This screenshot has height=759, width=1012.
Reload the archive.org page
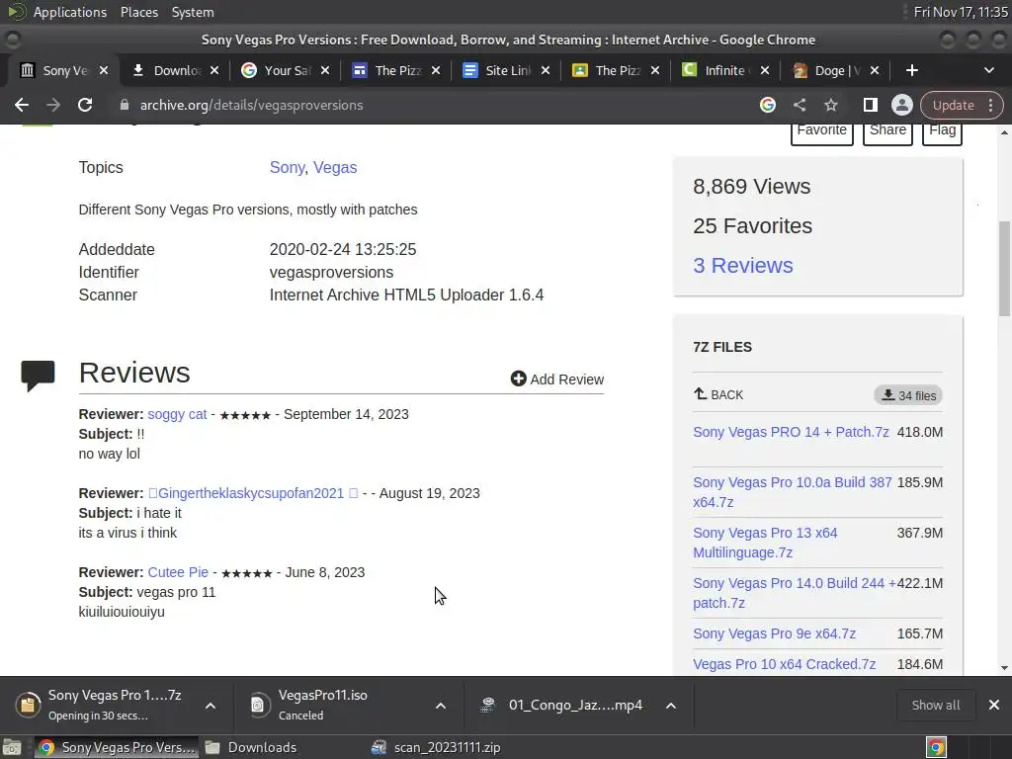[x=85, y=105]
